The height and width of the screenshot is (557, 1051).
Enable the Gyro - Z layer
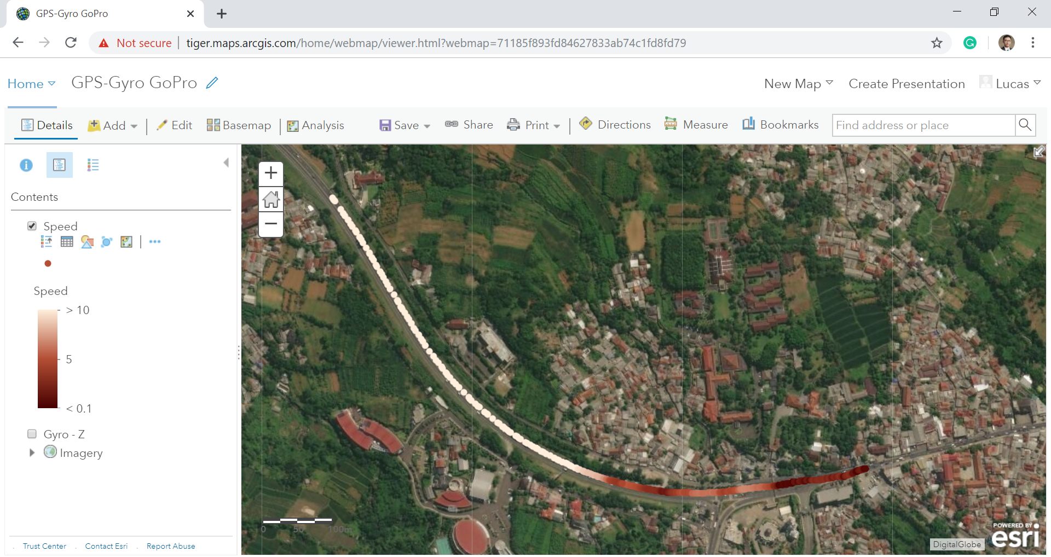(x=32, y=434)
